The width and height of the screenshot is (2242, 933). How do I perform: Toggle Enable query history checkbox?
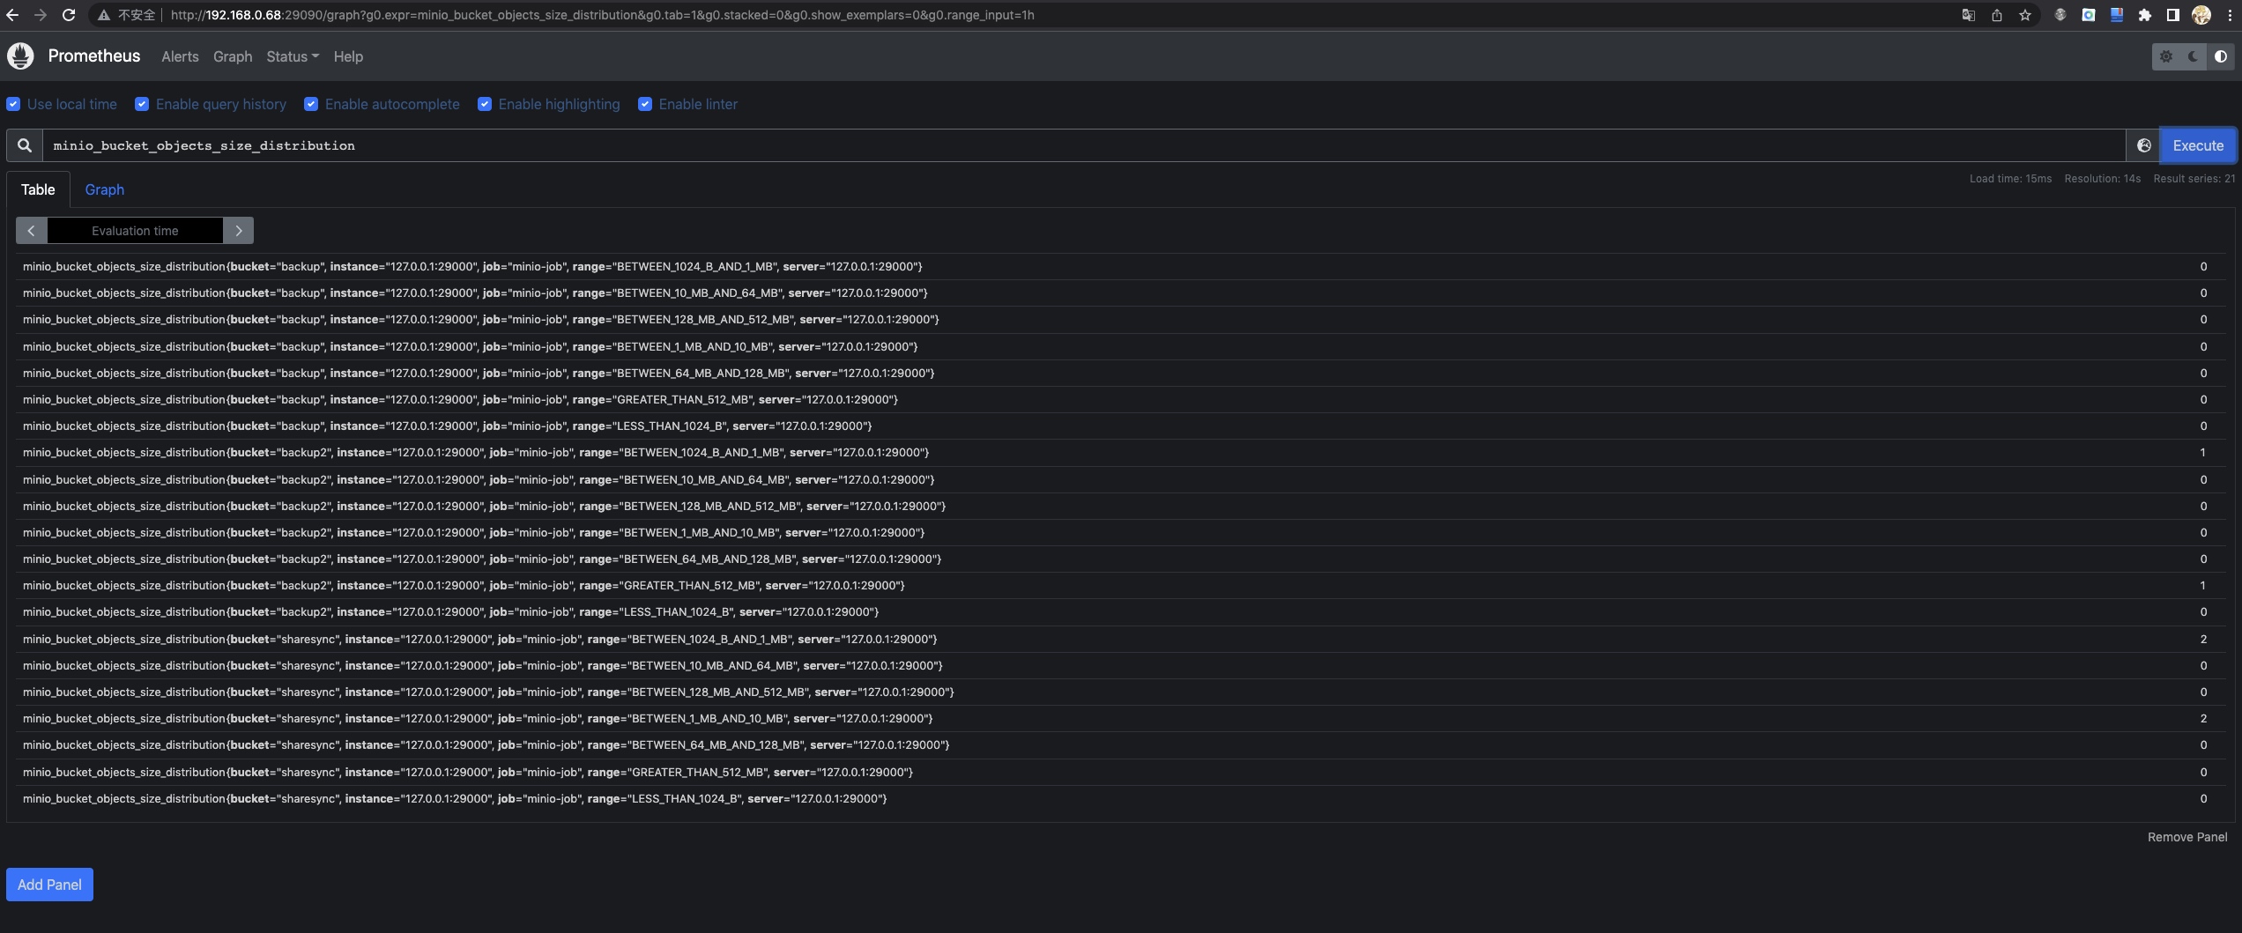click(x=142, y=104)
